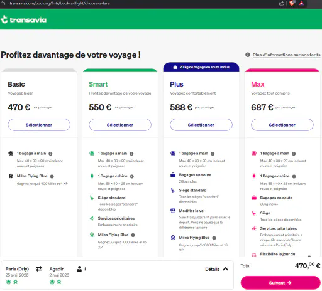Click the Paris (Orly) departure label
This screenshot has height=291, width=322.
(17, 269)
